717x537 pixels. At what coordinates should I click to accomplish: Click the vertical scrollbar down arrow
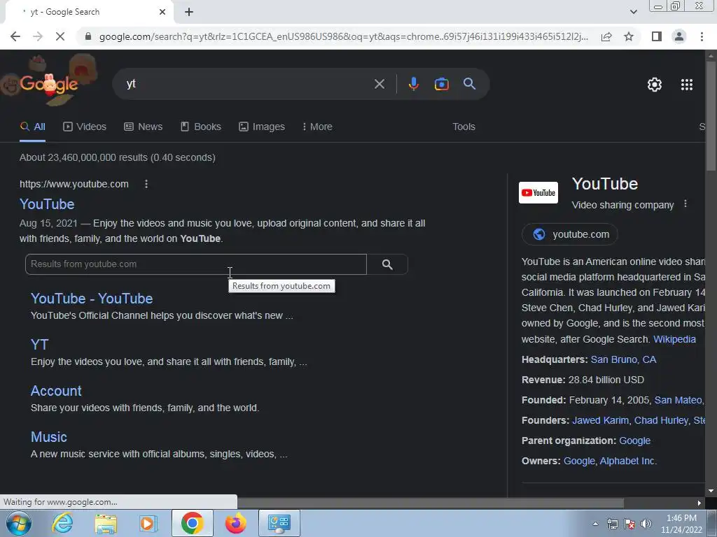point(711,491)
